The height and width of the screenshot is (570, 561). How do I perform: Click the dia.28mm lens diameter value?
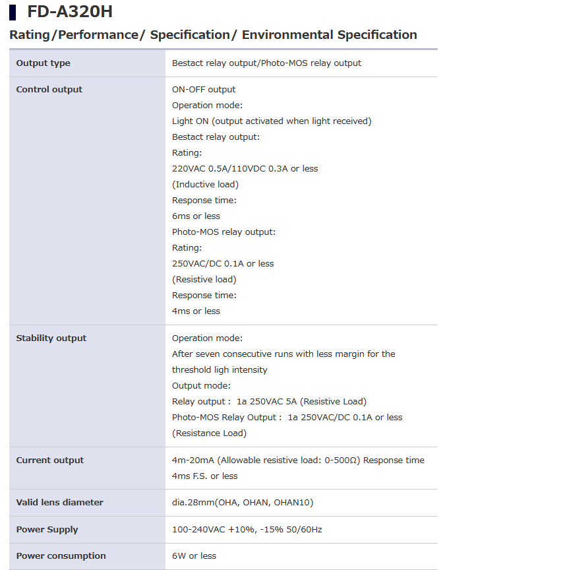click(x=243, y=503)
